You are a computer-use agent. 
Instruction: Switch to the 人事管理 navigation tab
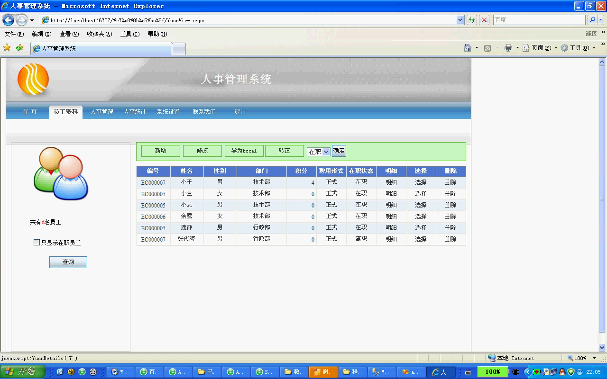pos(101,112)
